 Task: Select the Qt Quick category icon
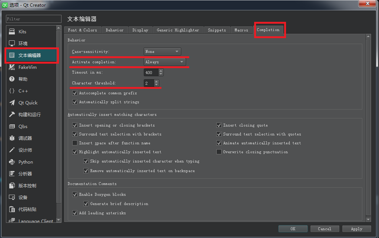pyautogui.click(x=12, y=103)
